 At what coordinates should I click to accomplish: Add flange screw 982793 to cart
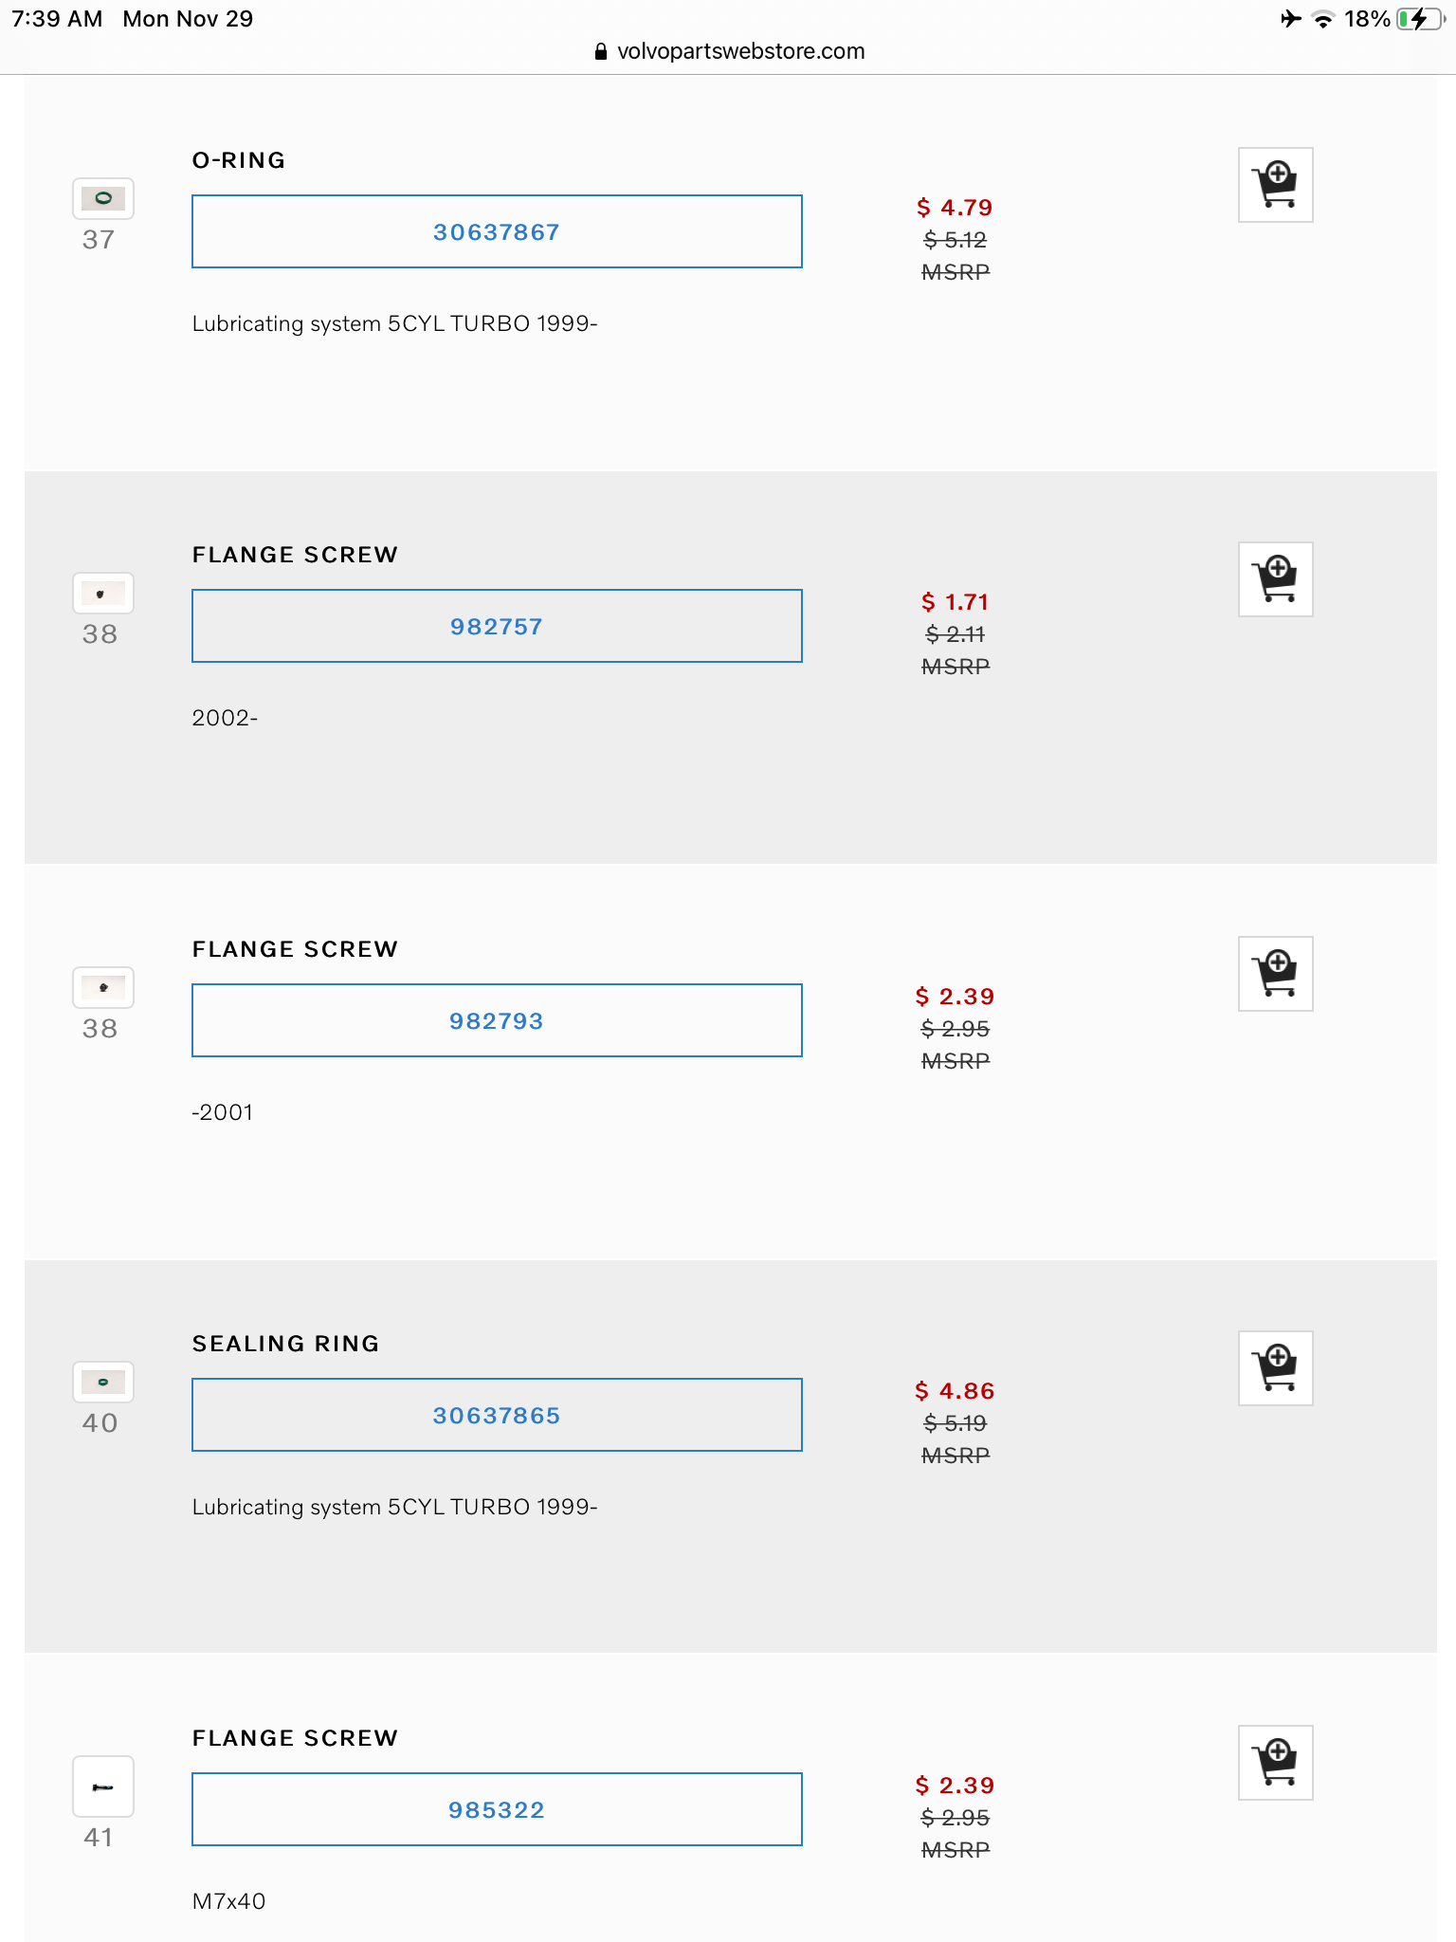1275,974
